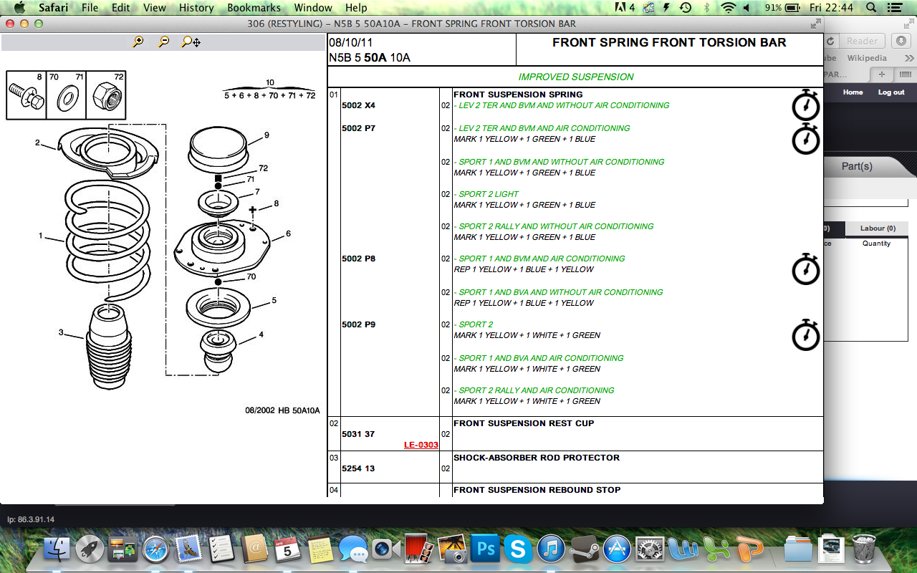This screenshot has height=573, width=917.
Task: Open stopwatch labour time for 5002 P7
Action: pos(806,138)
